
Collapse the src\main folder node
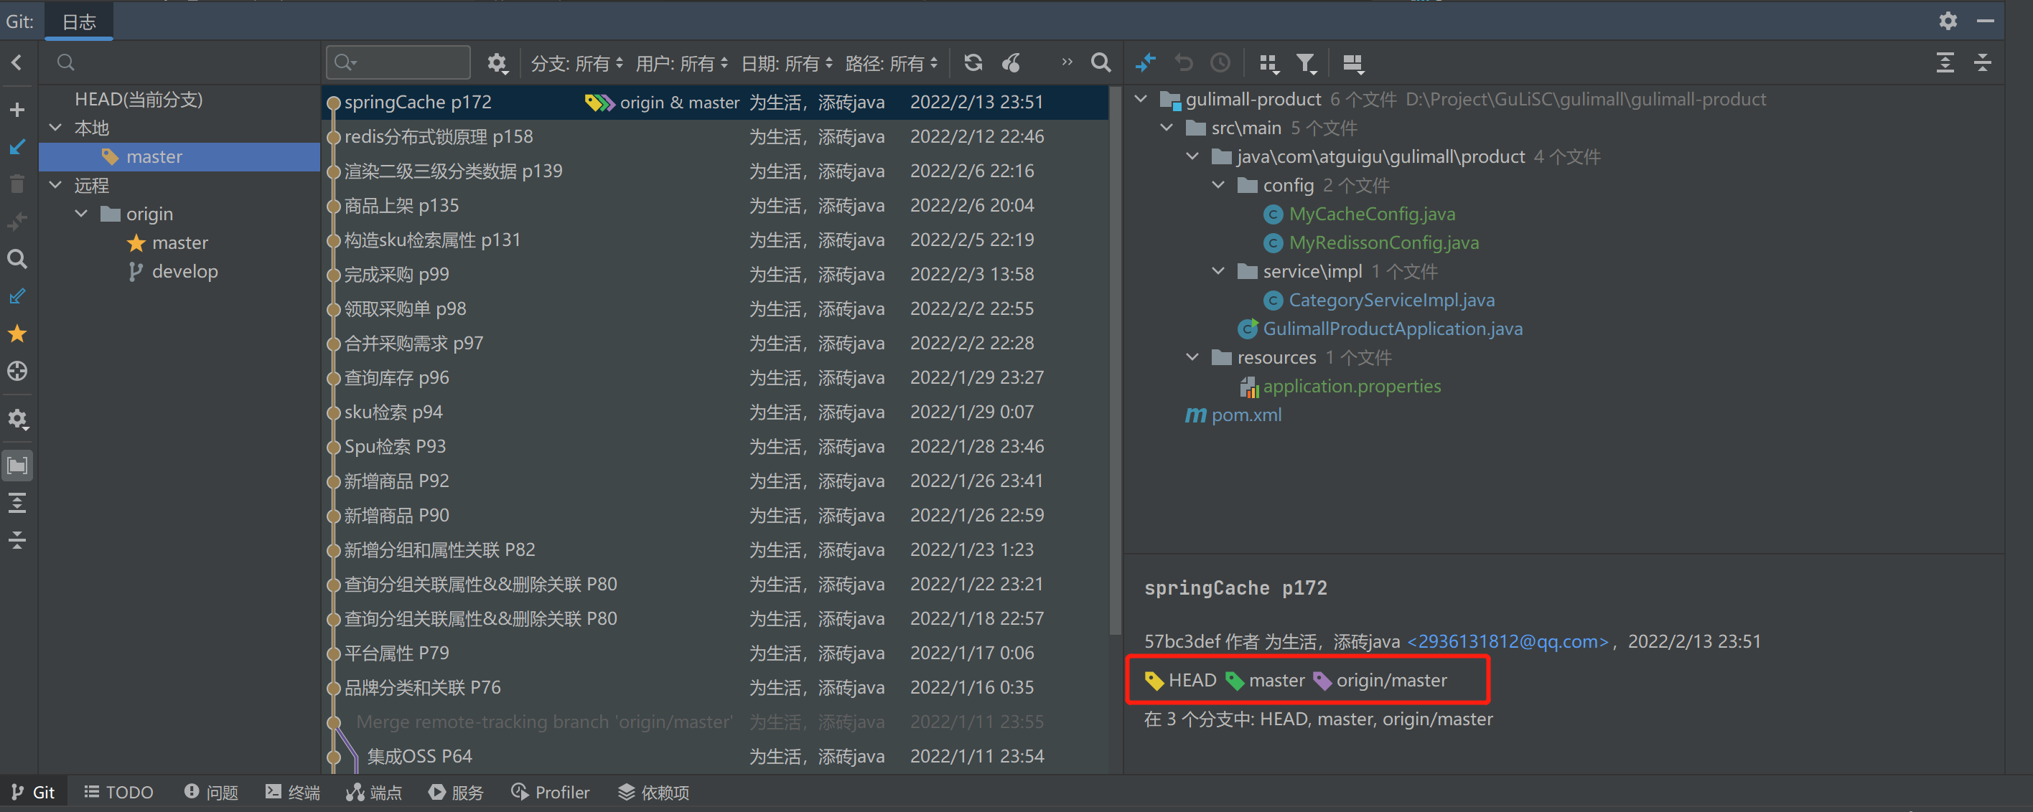pos(1167,128)
